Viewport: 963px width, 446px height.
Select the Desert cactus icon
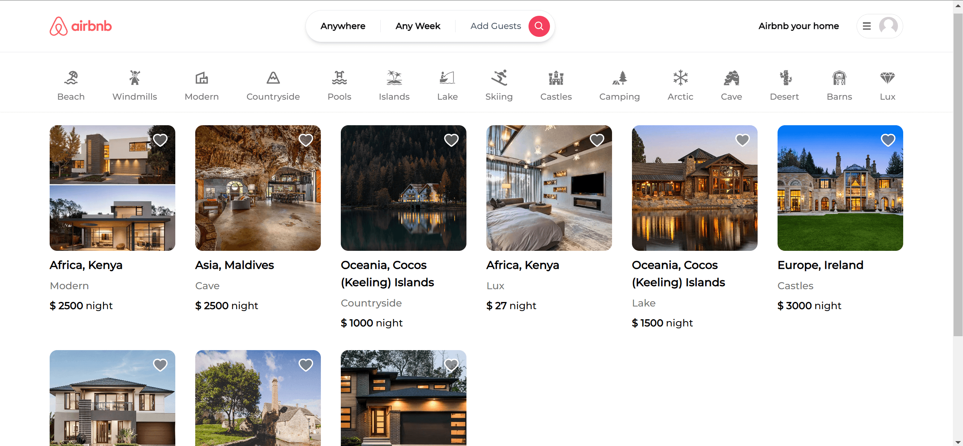click(x=785, y=78)
